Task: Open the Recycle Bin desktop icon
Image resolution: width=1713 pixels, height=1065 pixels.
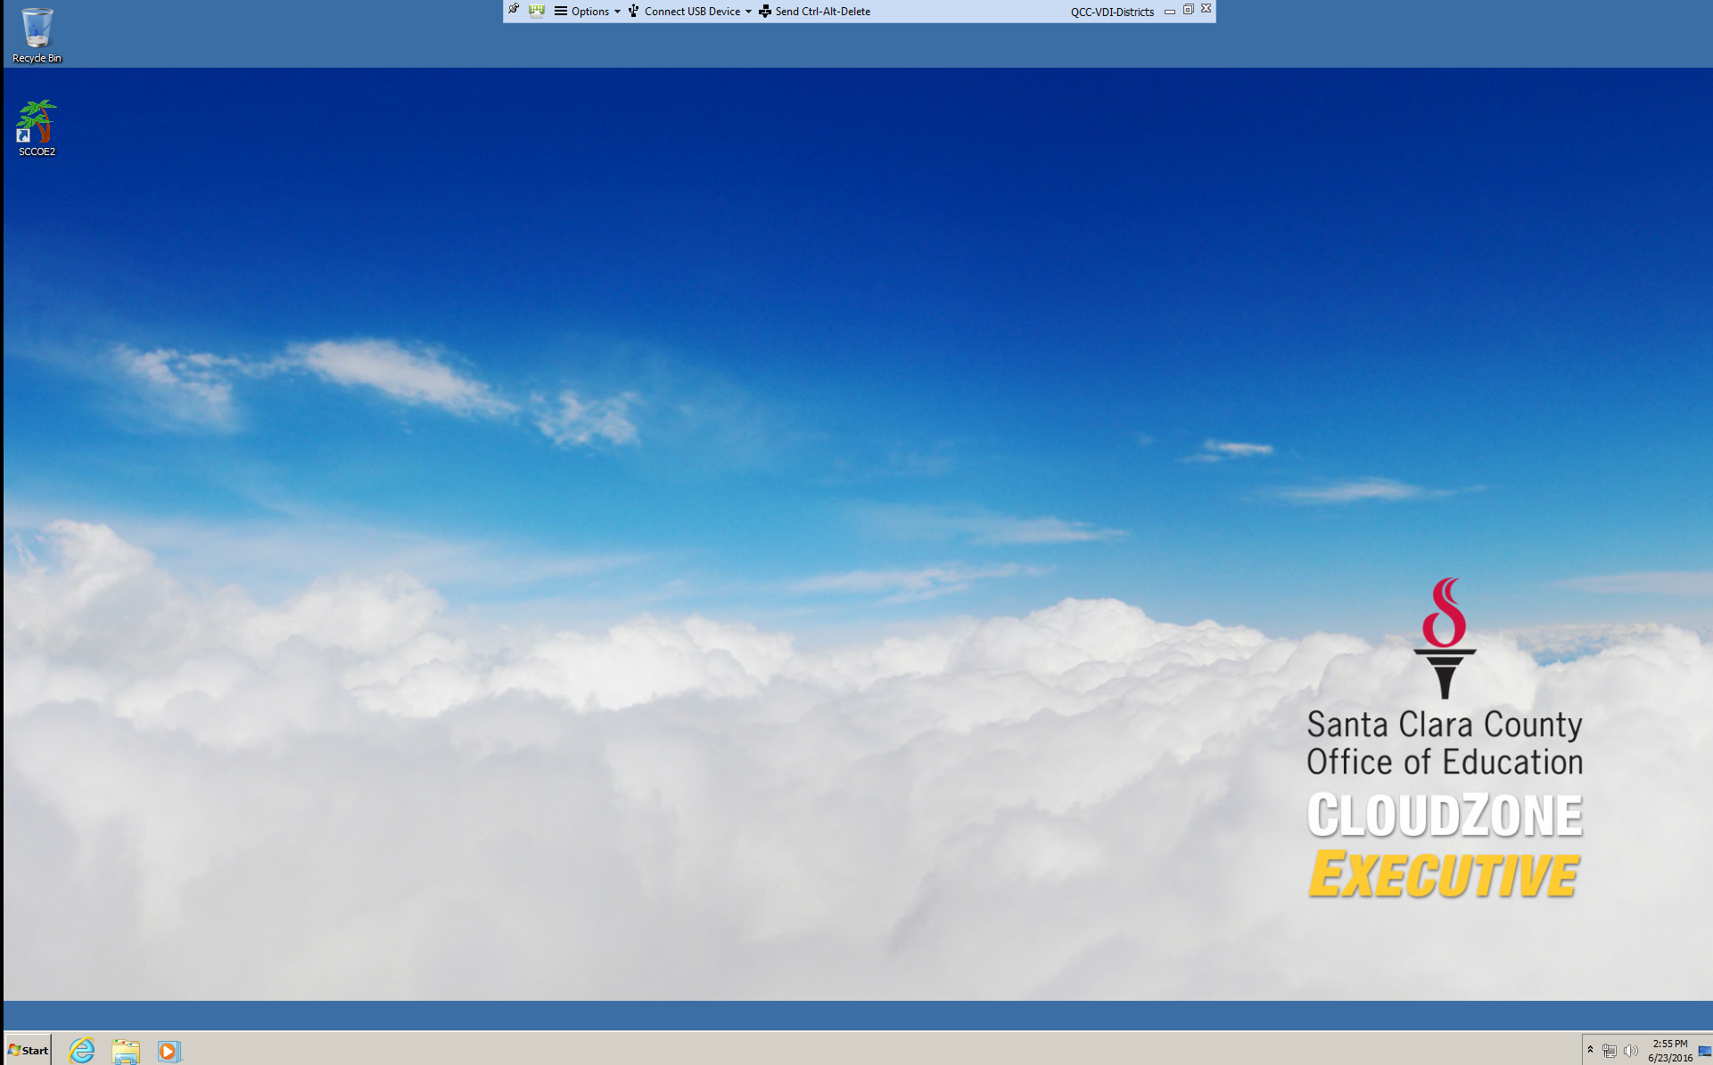Action: coord(37,36)
